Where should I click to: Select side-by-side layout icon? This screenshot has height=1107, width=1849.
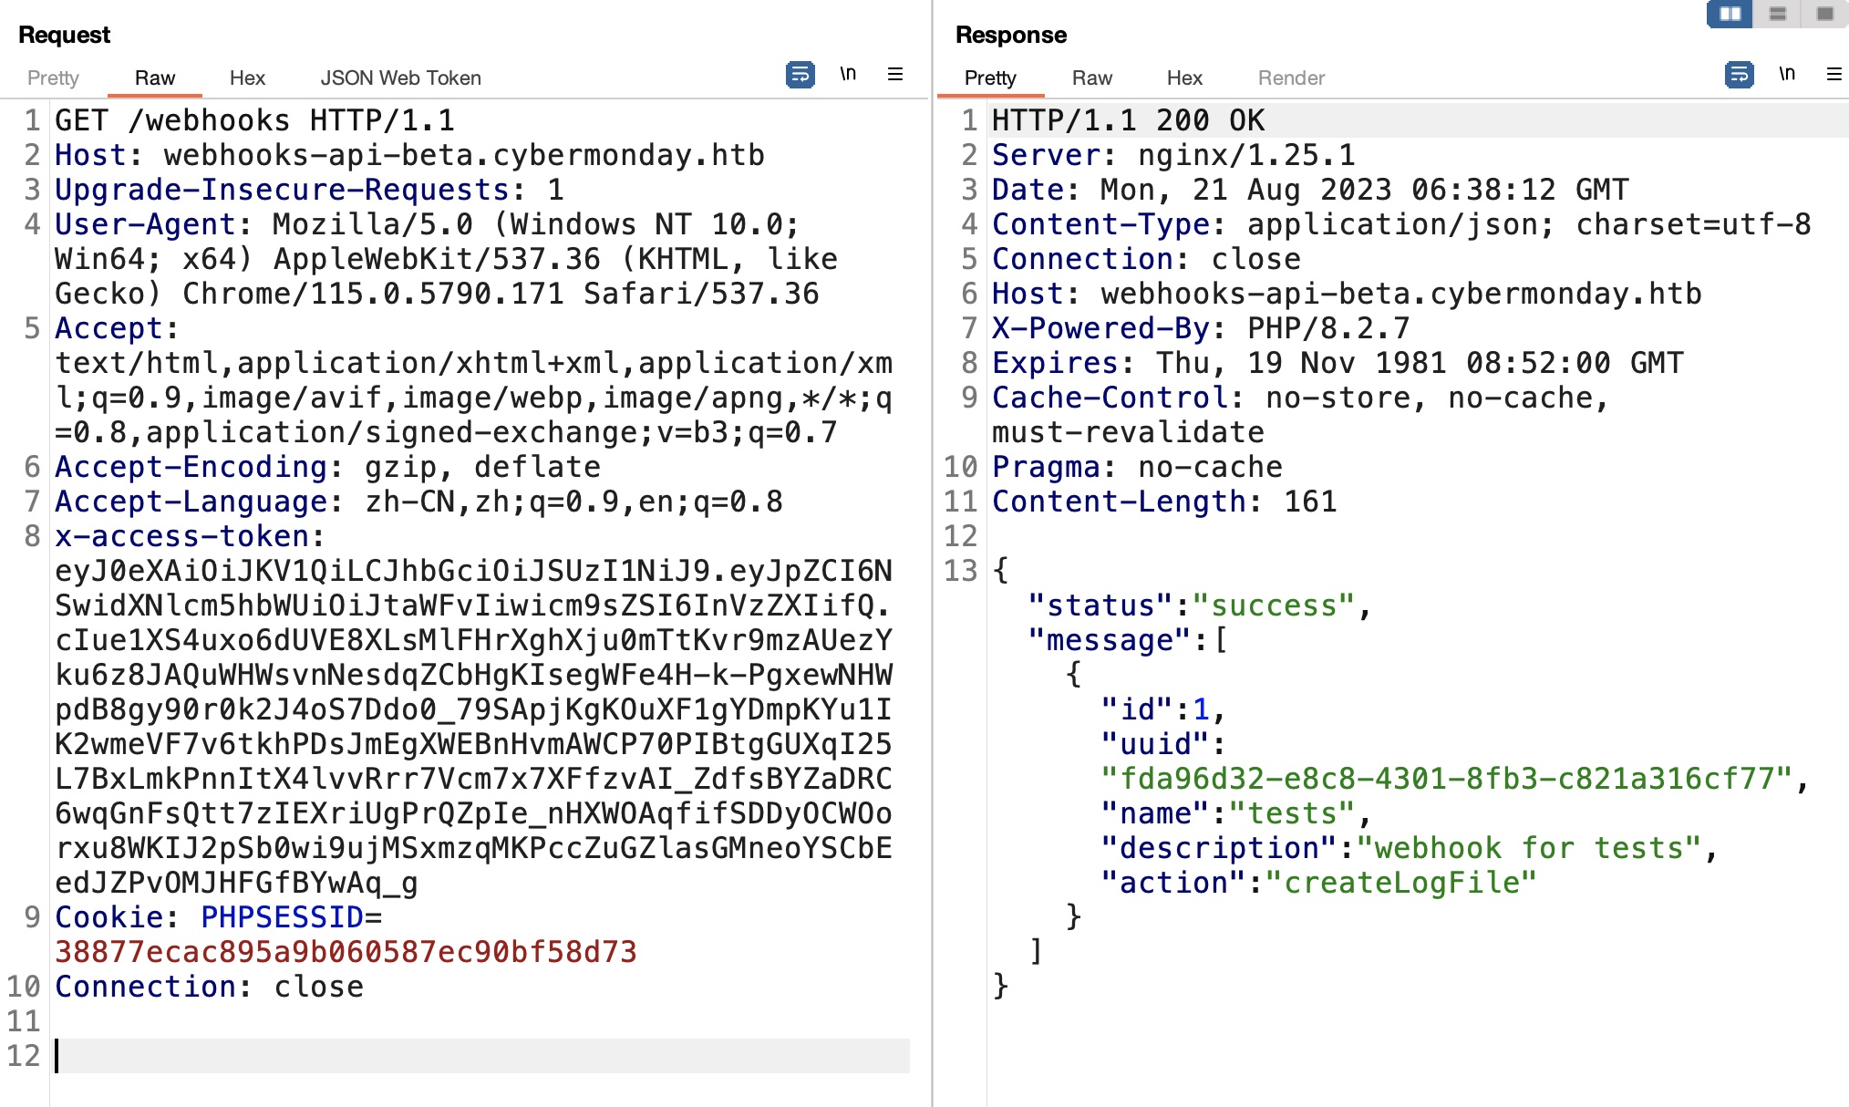point(1730,14)
